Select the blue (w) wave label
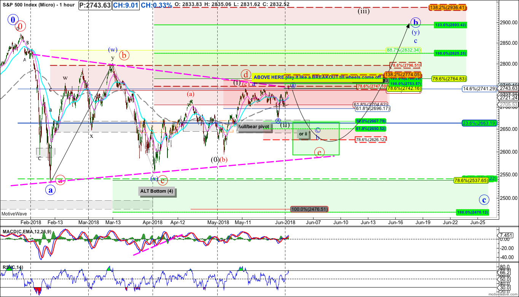The width and height of the screenshot is (519, 297). (x=112, y=49)
